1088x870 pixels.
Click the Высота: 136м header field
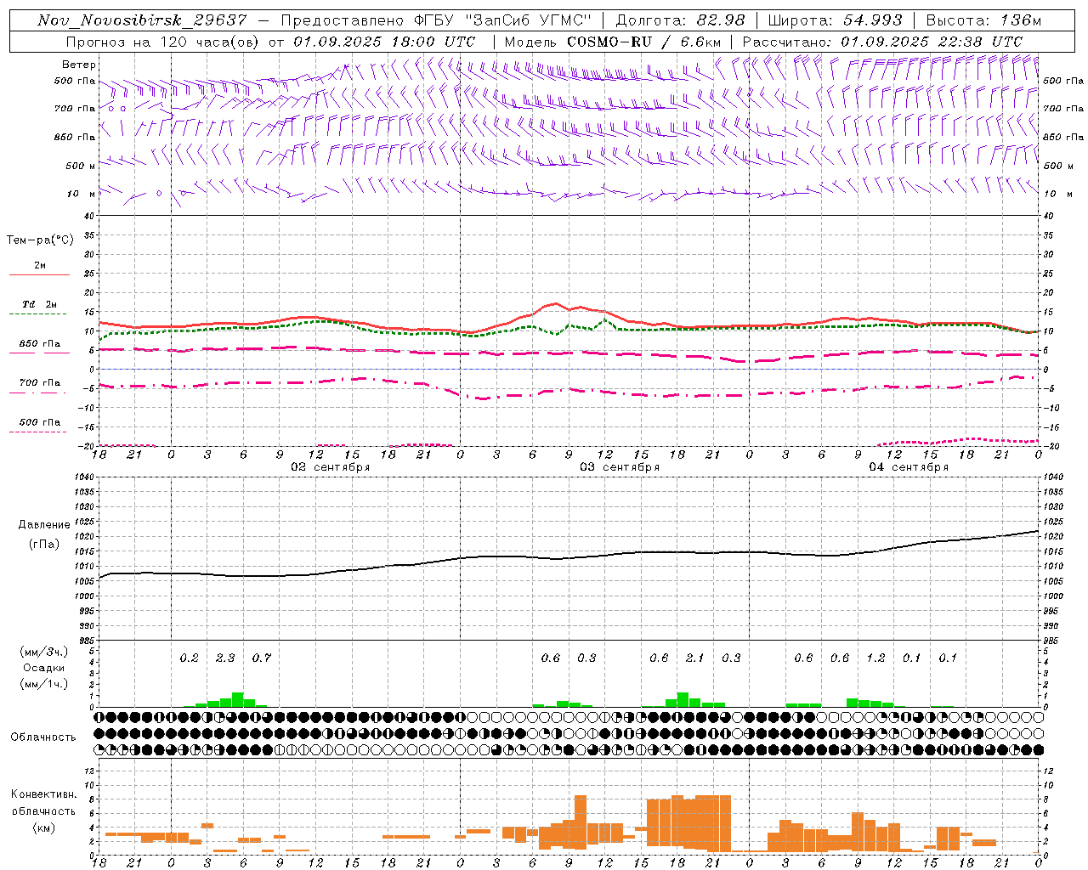click(983, 20)
